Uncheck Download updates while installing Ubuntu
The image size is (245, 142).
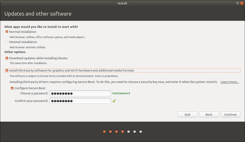tap(7, 58)
